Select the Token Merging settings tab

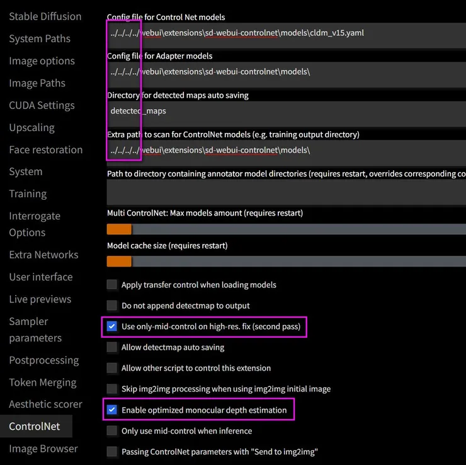click(42, 382)
